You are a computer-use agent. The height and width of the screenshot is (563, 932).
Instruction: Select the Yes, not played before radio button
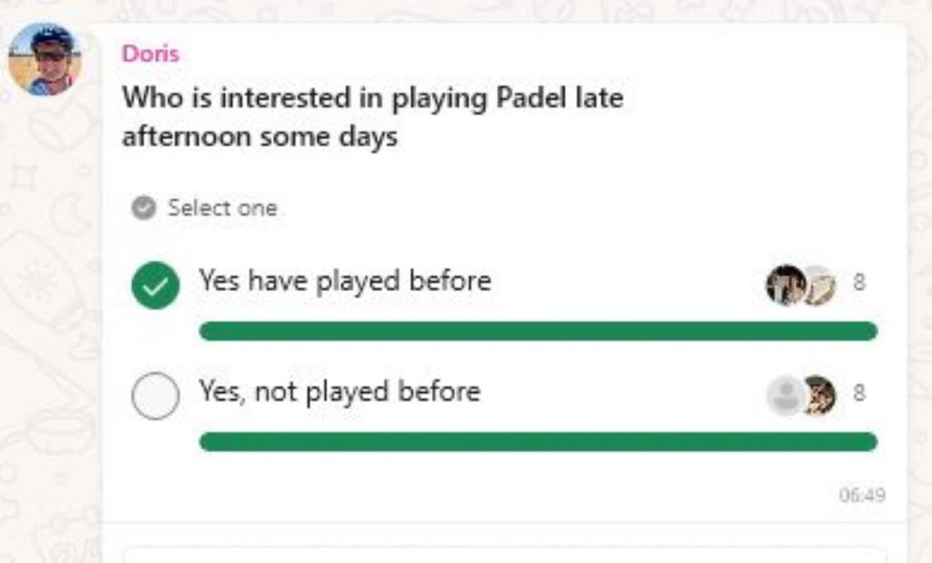155,397
